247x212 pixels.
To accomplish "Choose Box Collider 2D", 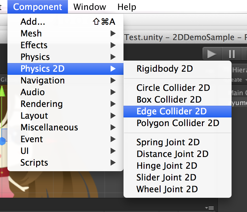I will click(169, 100).
